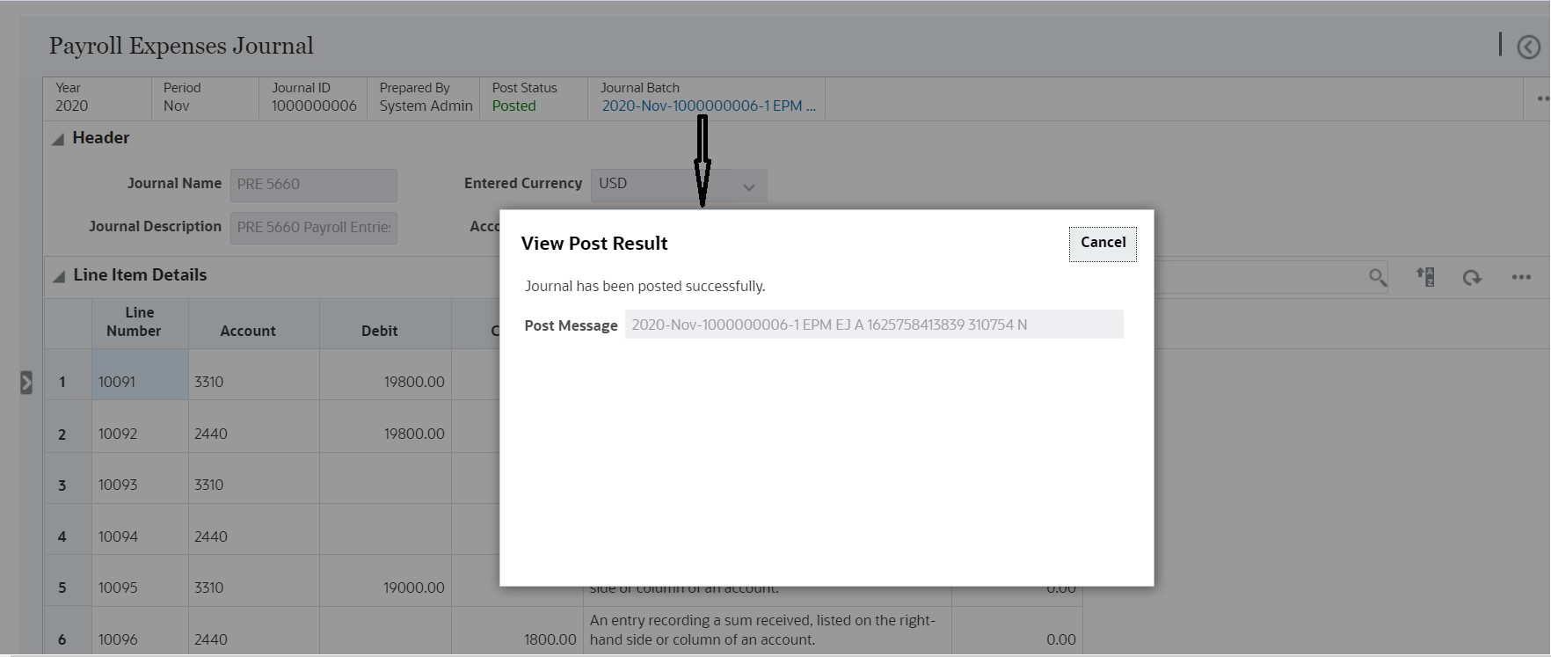The width and height of the screenshot is (1551, 657).
Task: Click account 3310 in row 5
Action: (x=253, y=580)
